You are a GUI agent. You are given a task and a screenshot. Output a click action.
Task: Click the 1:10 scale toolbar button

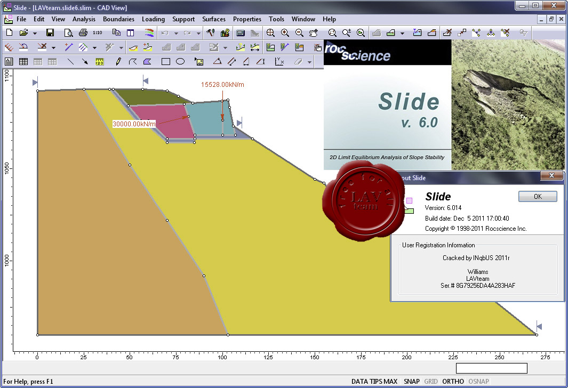97,33
